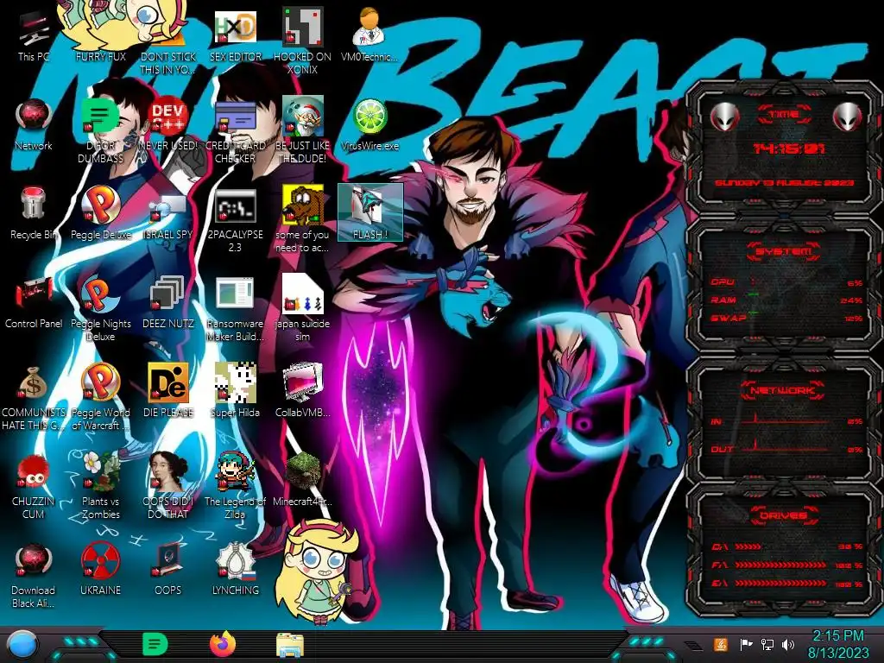Select the VirusWire.exe lime icon
This screenshot has height=663, width=884.
369,124
